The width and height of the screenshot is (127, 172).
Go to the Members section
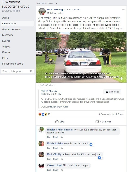click(8, 35)
